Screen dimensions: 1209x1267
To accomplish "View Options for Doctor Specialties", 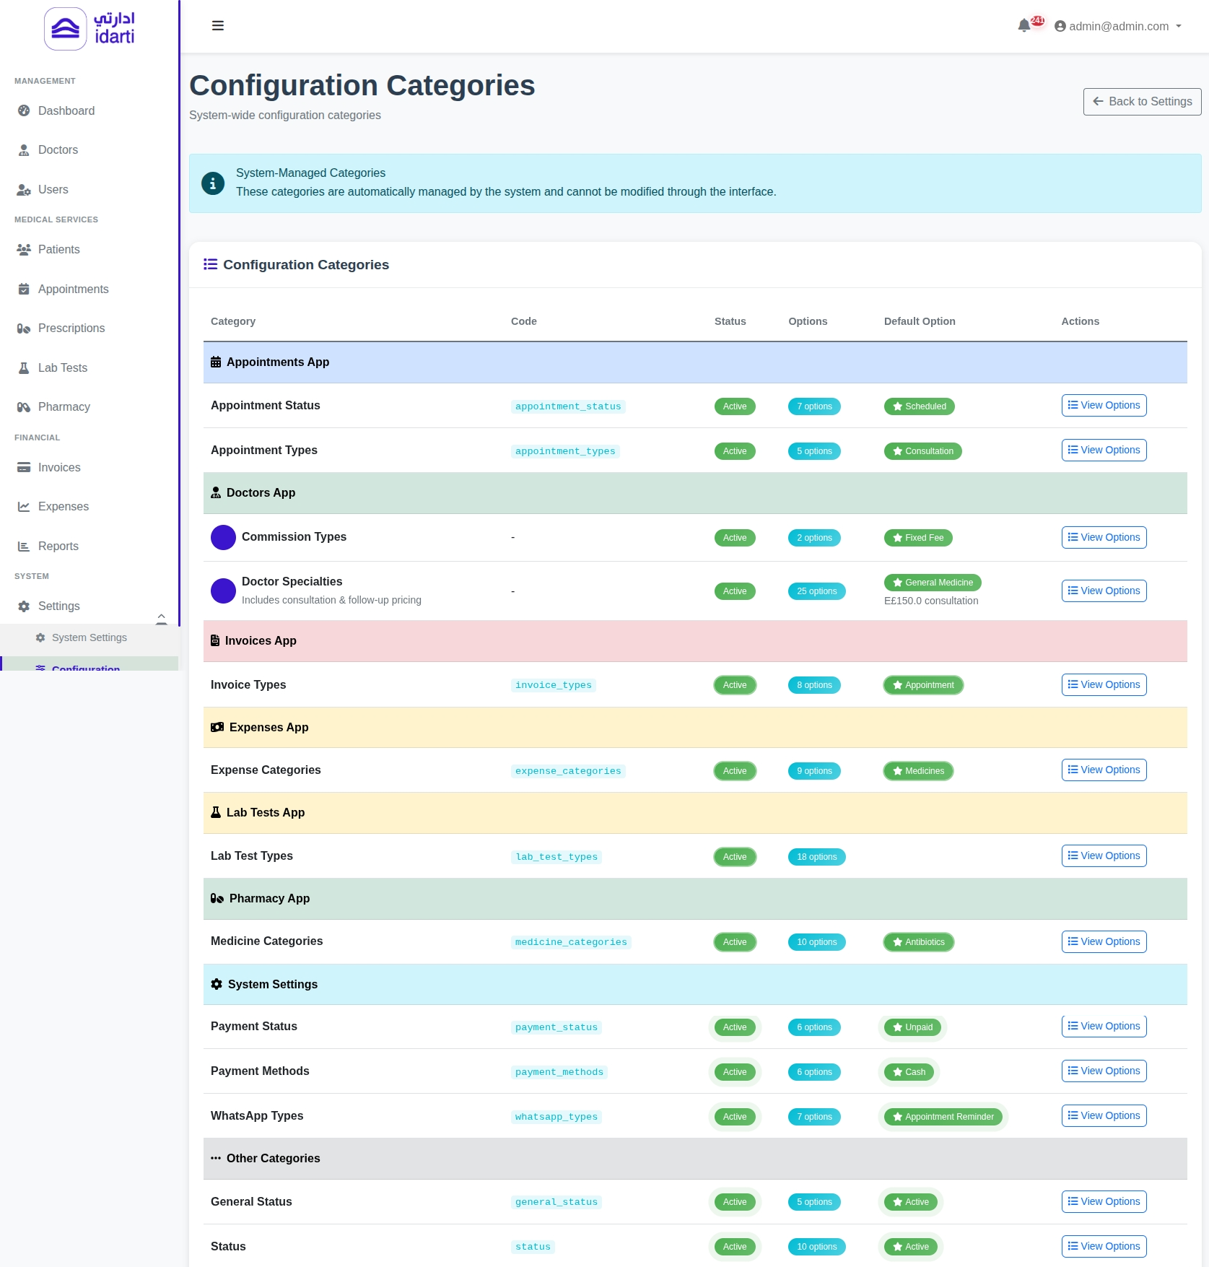I will [1104, 591].
